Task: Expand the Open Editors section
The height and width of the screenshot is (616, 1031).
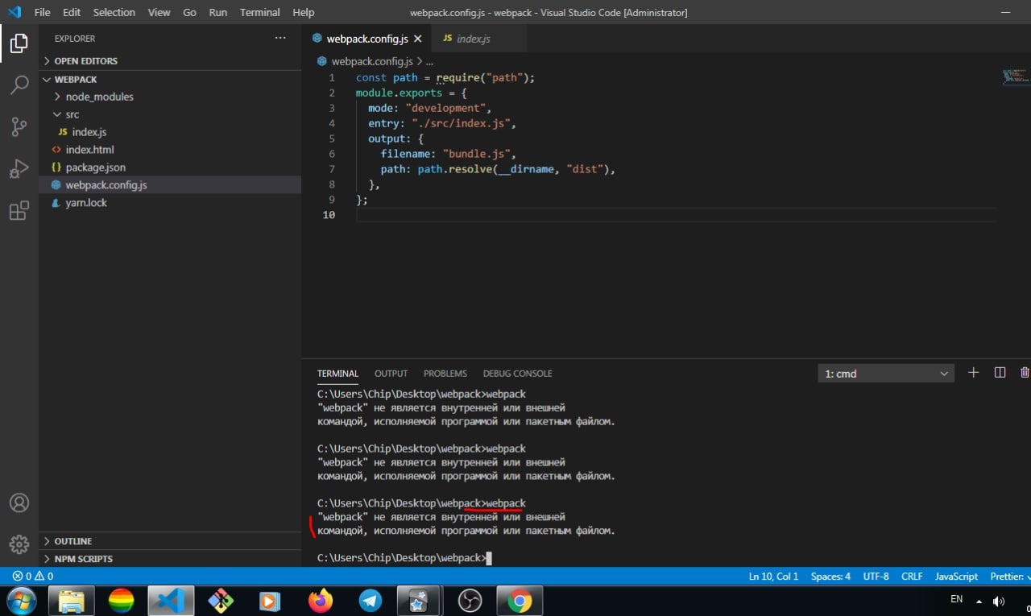Action: 170,60
